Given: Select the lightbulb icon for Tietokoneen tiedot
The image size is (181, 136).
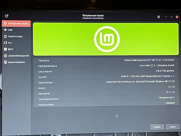Looking at the screenshot, I should tap(5, 23).
